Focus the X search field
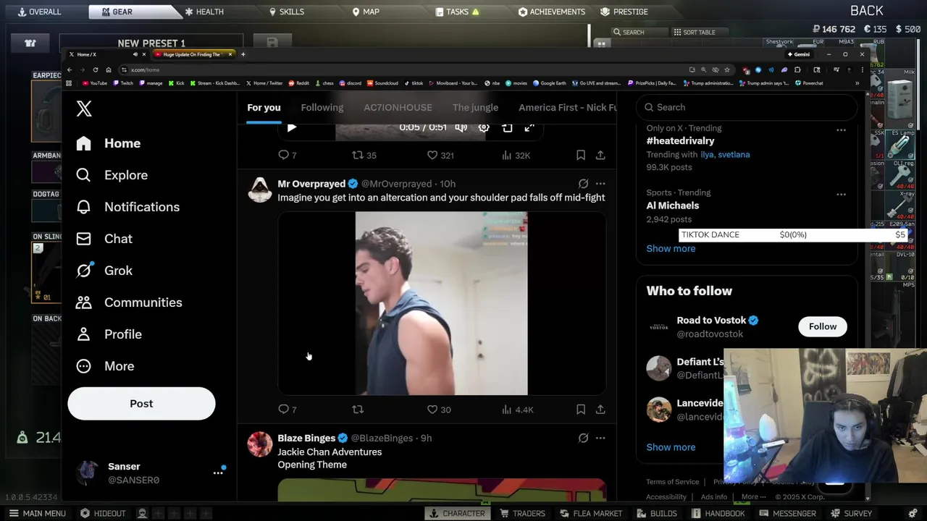Screen dimensions: 927x521 tap(747, 107)
